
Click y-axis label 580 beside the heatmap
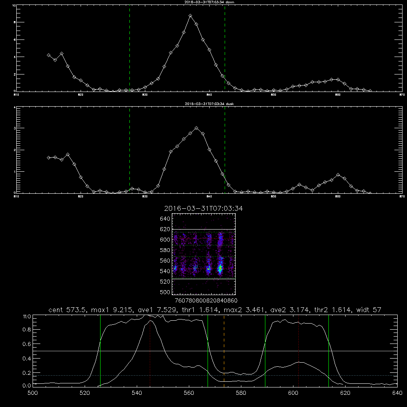click(165, 250)
